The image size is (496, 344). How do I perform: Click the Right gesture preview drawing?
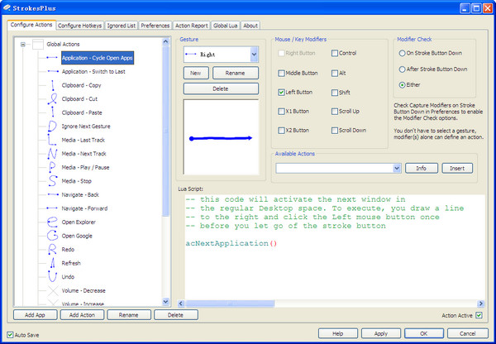click(221, 138)
